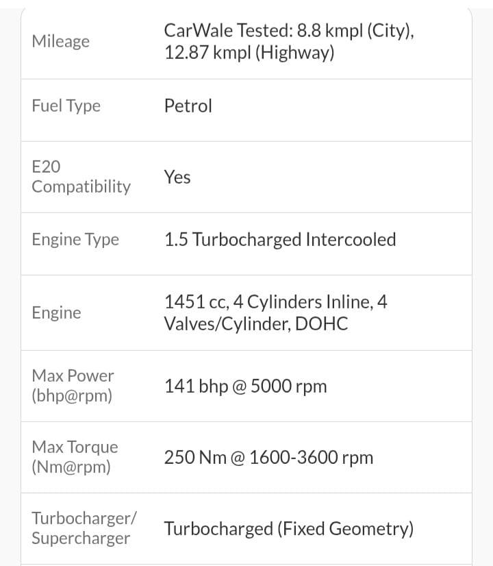
Task: Click the E20 Compatibility label
Action: 81,177
